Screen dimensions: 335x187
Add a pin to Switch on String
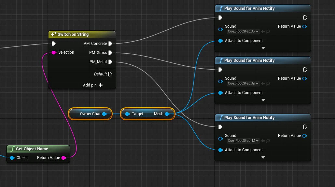(x=93, y=85)
